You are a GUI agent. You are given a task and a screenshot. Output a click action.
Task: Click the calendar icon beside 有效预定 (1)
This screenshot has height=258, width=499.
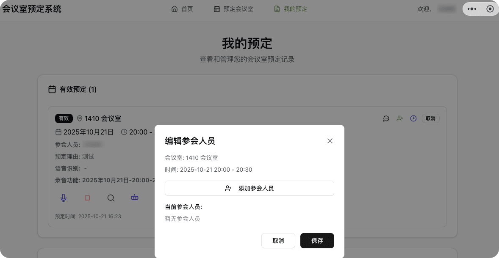(x=52, y=89)
